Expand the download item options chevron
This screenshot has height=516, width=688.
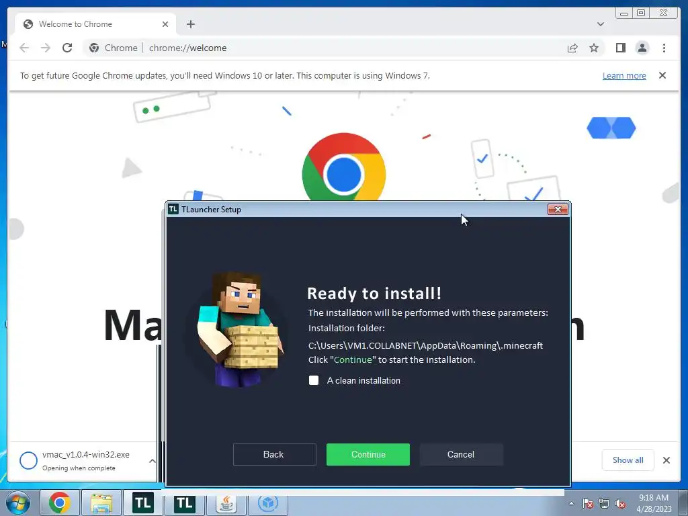point(152,461)
